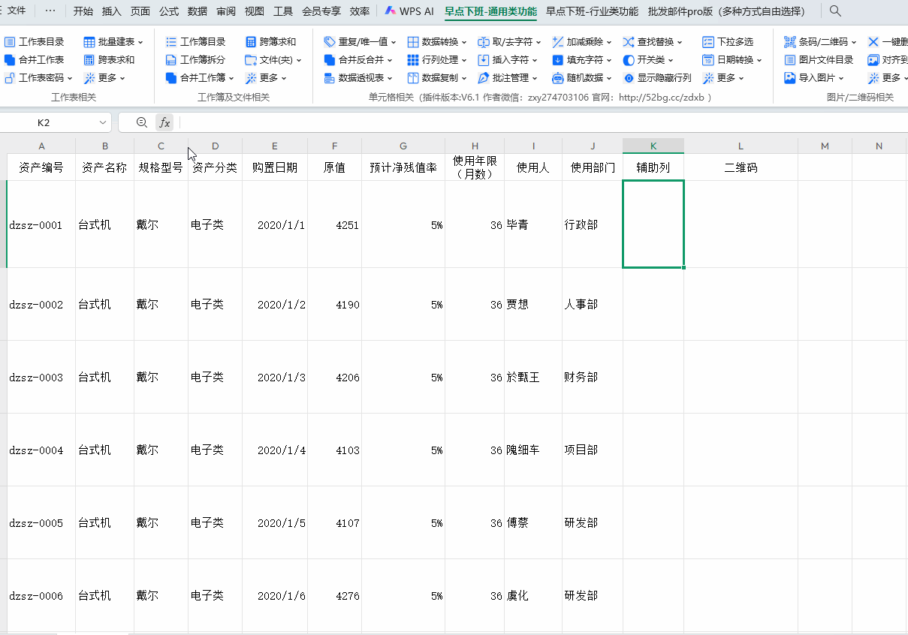
Task: Select column K header
Action: pyautogui.click(x=653, y=146)
